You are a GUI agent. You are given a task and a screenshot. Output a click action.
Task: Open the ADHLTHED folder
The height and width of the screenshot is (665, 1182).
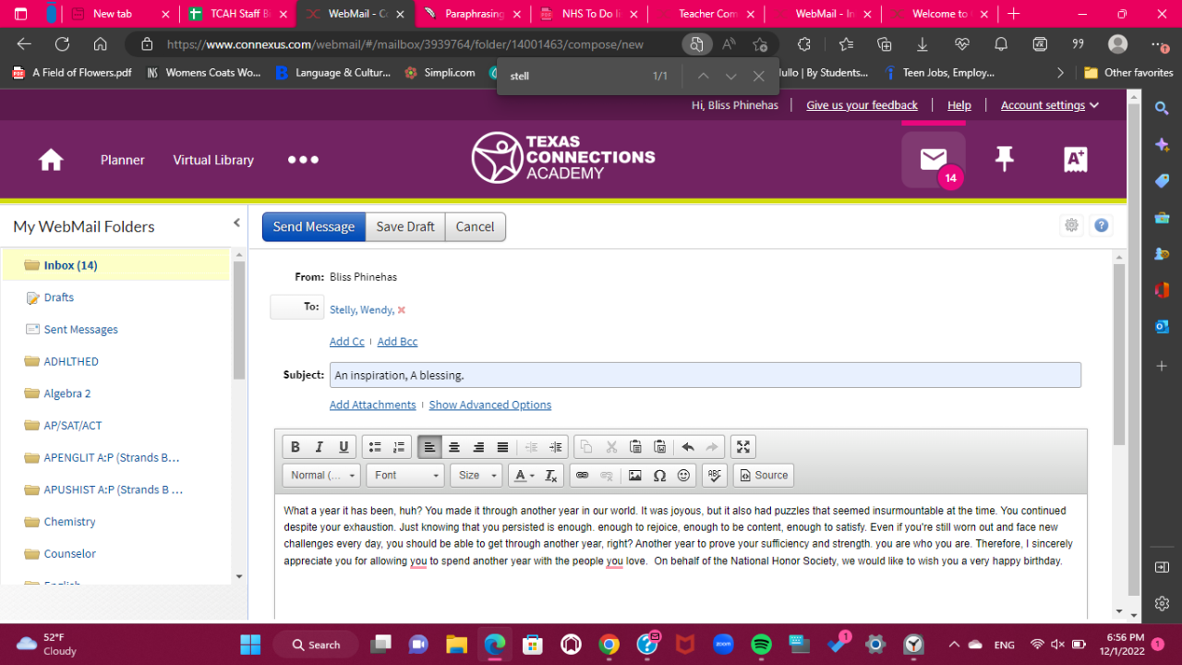(x=71, y=361)
